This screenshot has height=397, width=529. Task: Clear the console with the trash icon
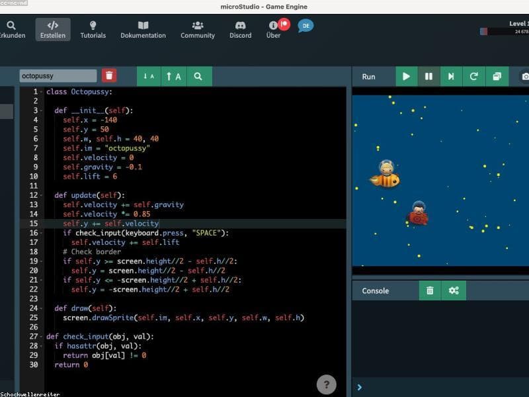point(430,290)
